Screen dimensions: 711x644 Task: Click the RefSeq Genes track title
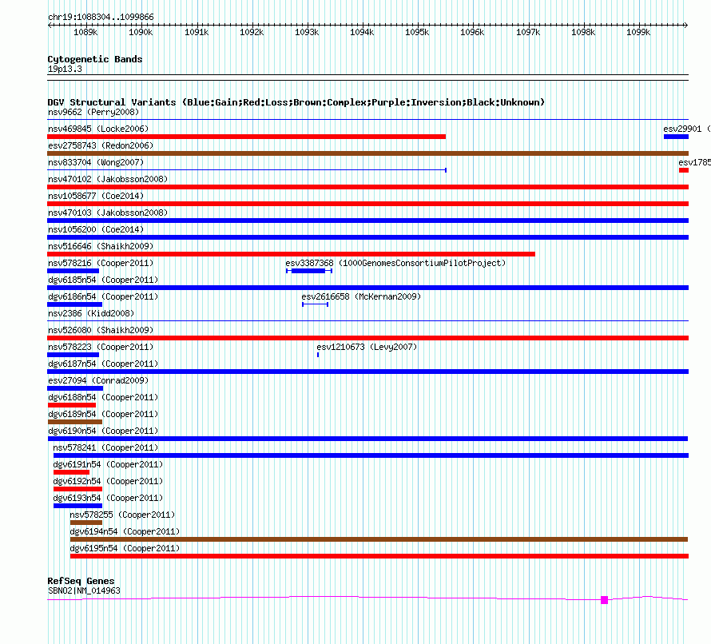point(81,581)
